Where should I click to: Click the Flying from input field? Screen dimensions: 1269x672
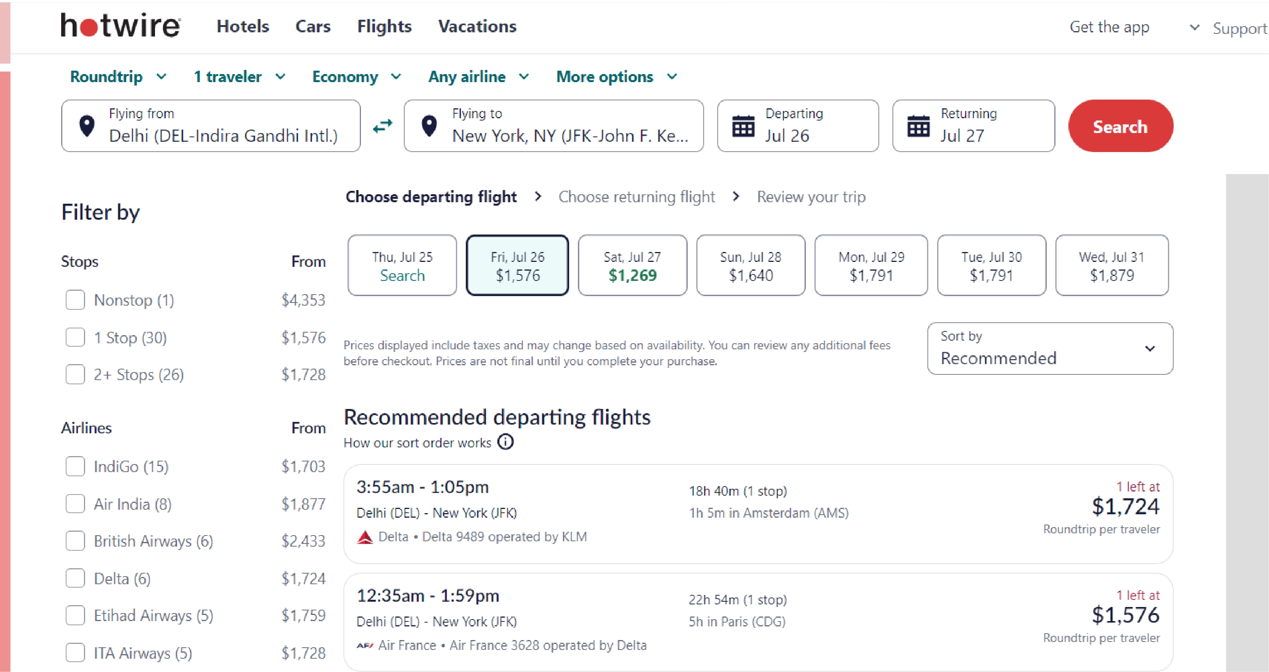[212, 126]
